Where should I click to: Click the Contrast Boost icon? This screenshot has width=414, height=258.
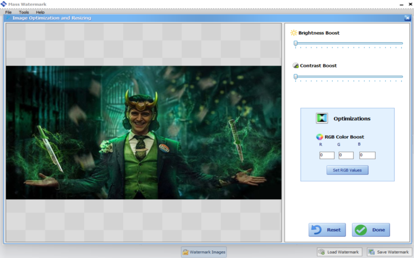click(x=295, y=66)
